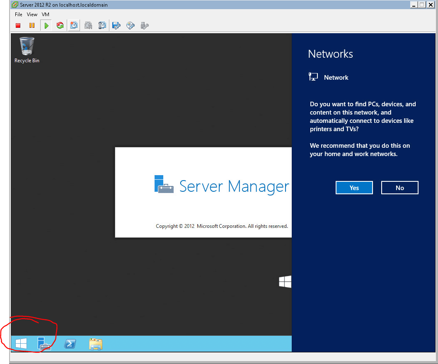Open Server Manager from the taskbar
Screen dimensions: 438x364
point(44,344)
